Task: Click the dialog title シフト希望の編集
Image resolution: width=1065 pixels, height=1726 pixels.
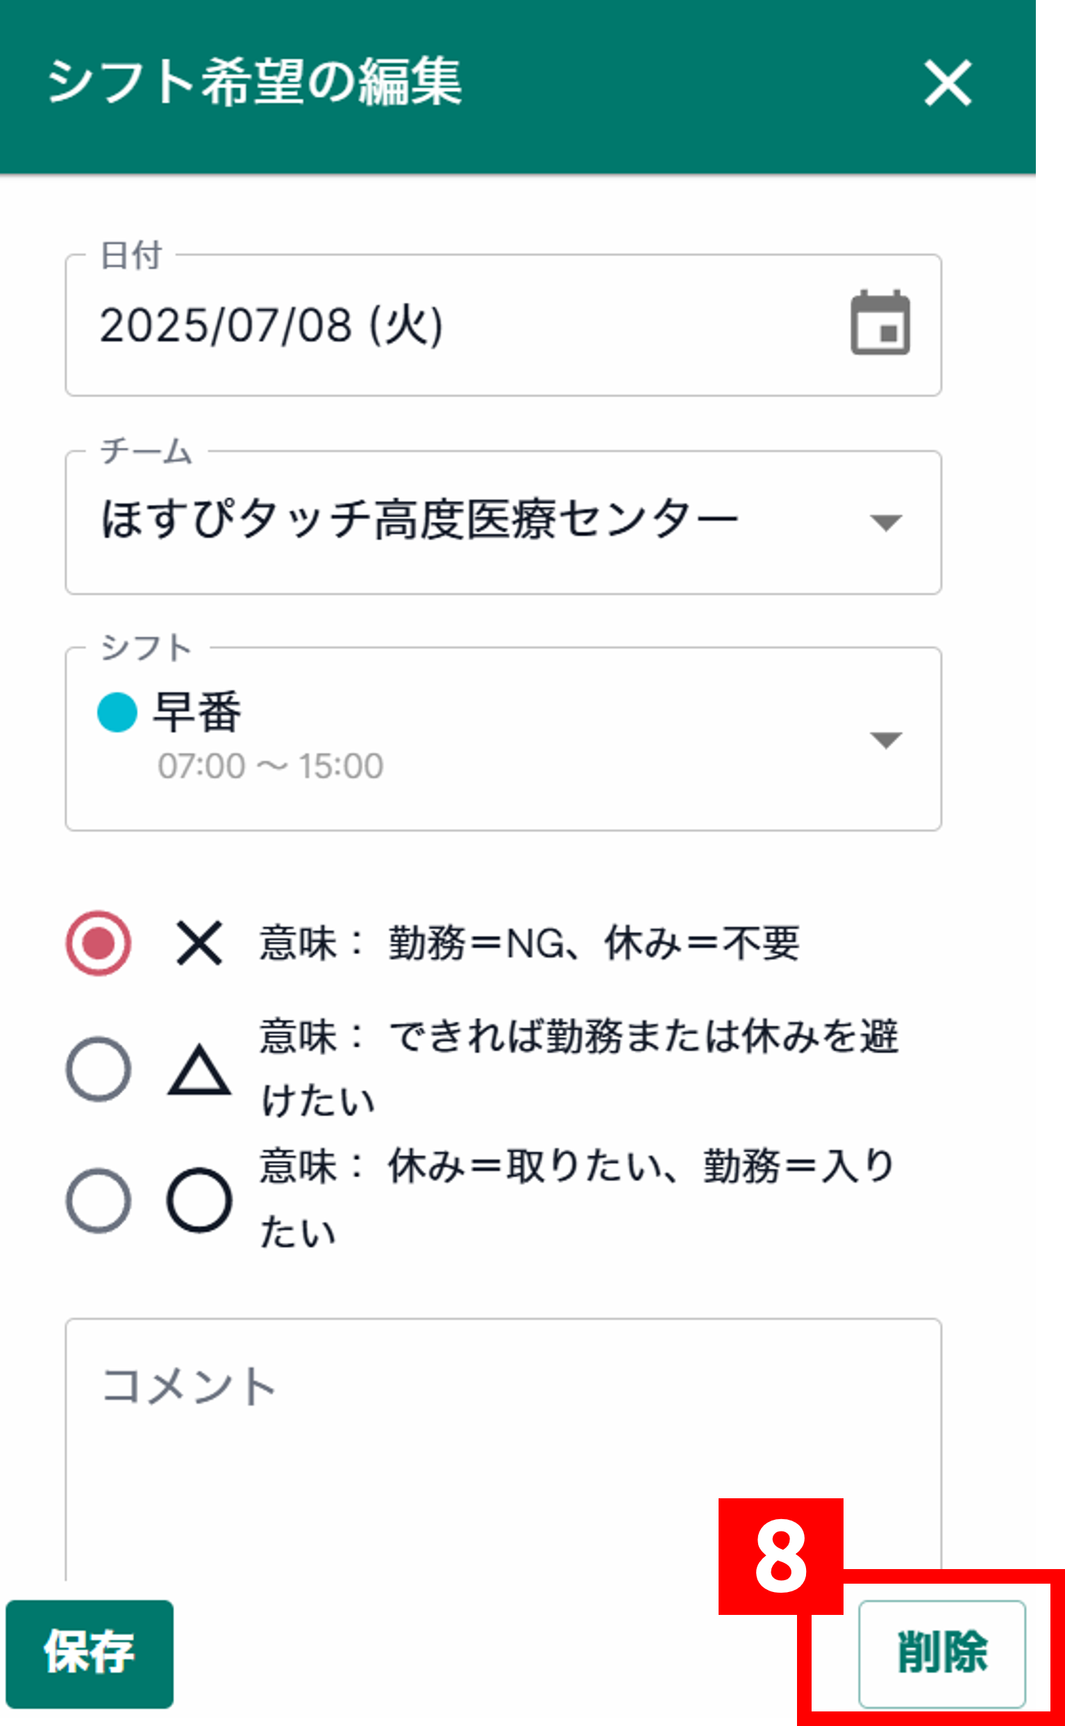Action: coord(253,83)
